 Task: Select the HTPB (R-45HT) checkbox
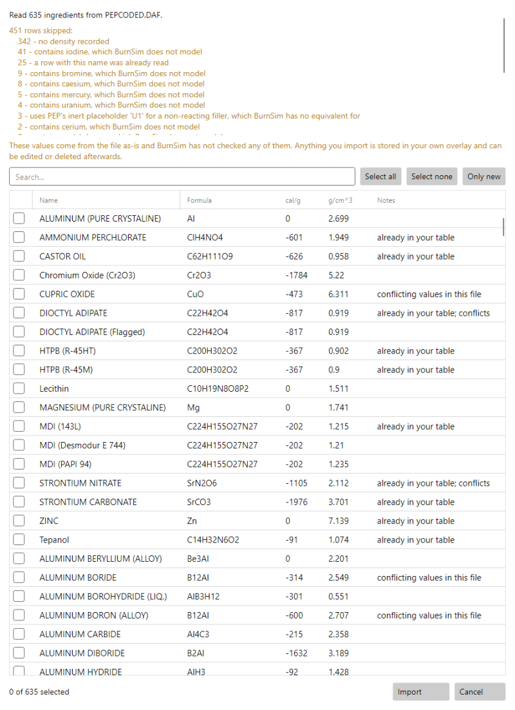click(x=19, y=350)
